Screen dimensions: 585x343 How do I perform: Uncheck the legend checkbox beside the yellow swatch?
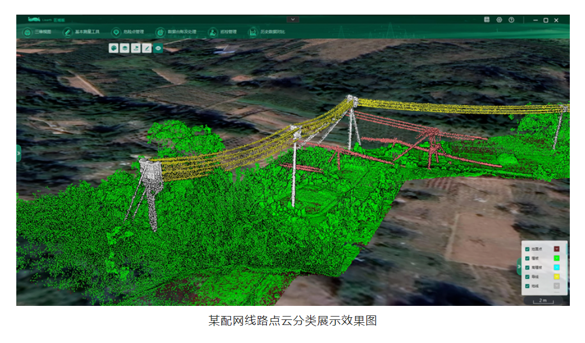(x=527, y=277)
